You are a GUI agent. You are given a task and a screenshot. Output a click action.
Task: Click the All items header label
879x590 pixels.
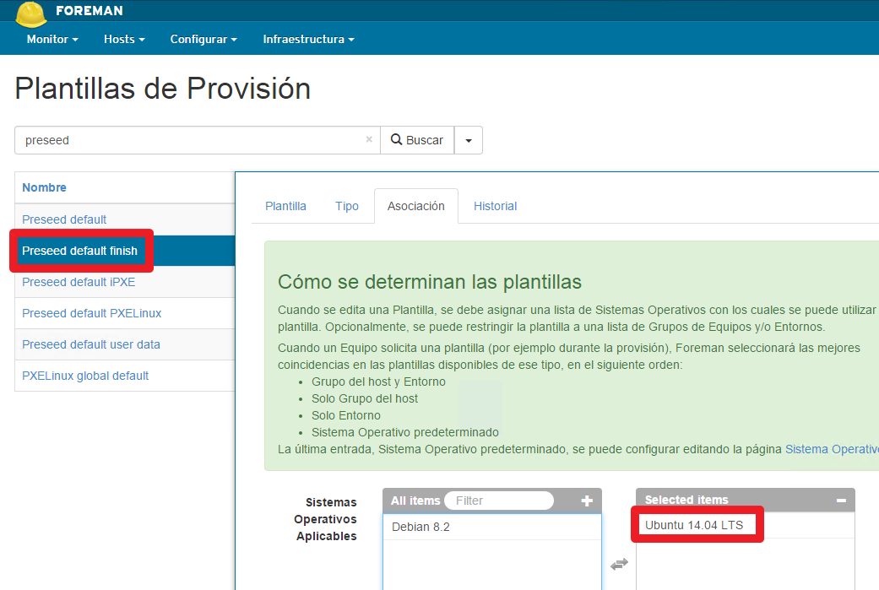(415, 501)
